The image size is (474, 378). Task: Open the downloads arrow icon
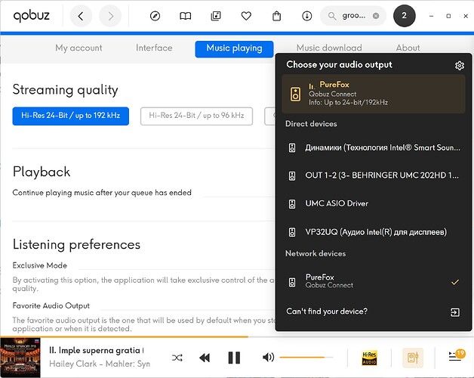[306, 16]
